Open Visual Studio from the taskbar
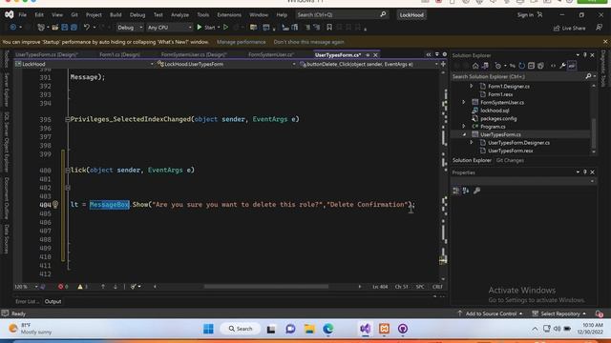Image resolution: width=611 pixels, height=343 pixels. (365, 329)
